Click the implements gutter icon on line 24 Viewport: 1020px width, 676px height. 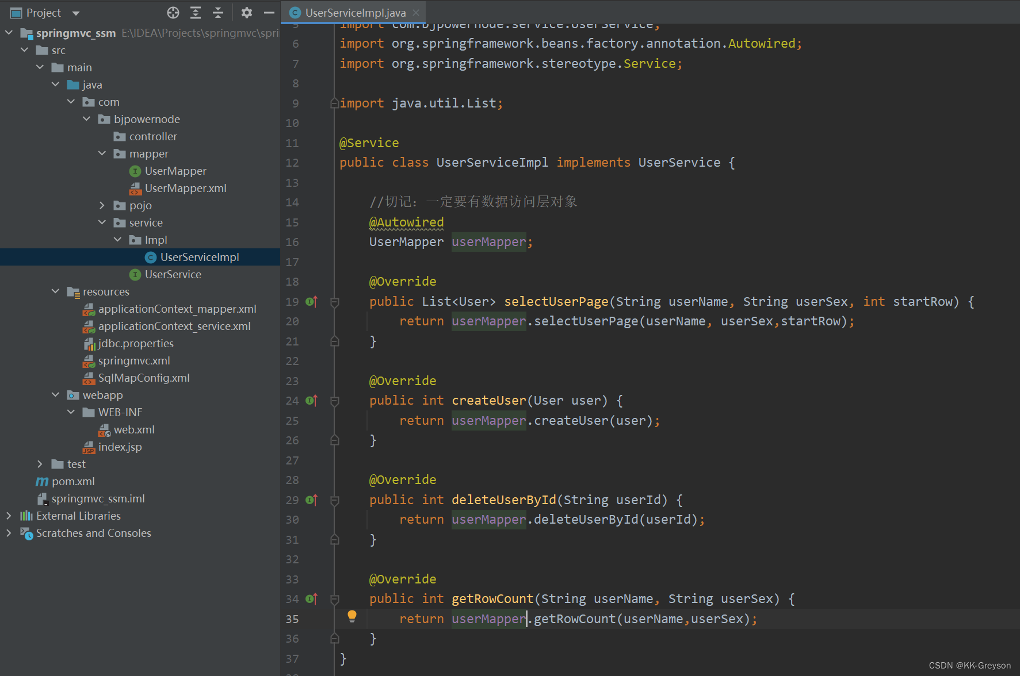click(312, 401)
